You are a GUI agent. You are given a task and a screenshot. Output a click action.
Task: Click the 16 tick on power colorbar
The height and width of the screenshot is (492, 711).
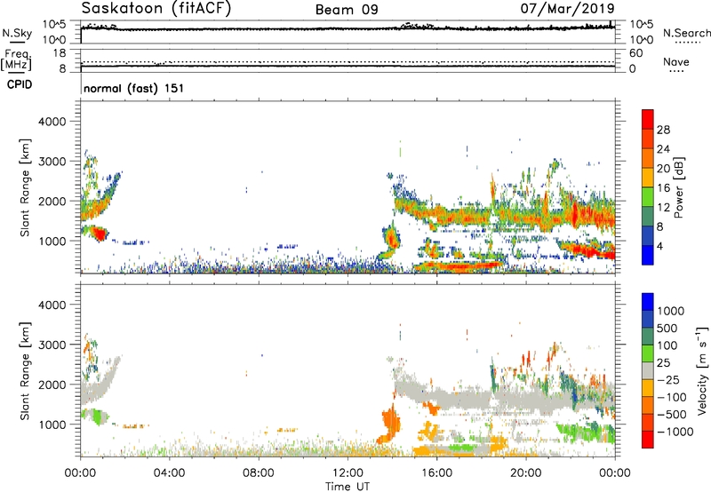pyautogui.click(x=663, y=188)
